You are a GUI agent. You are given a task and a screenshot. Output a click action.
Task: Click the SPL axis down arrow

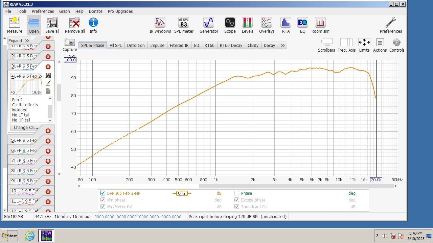(x=59, y=174)
